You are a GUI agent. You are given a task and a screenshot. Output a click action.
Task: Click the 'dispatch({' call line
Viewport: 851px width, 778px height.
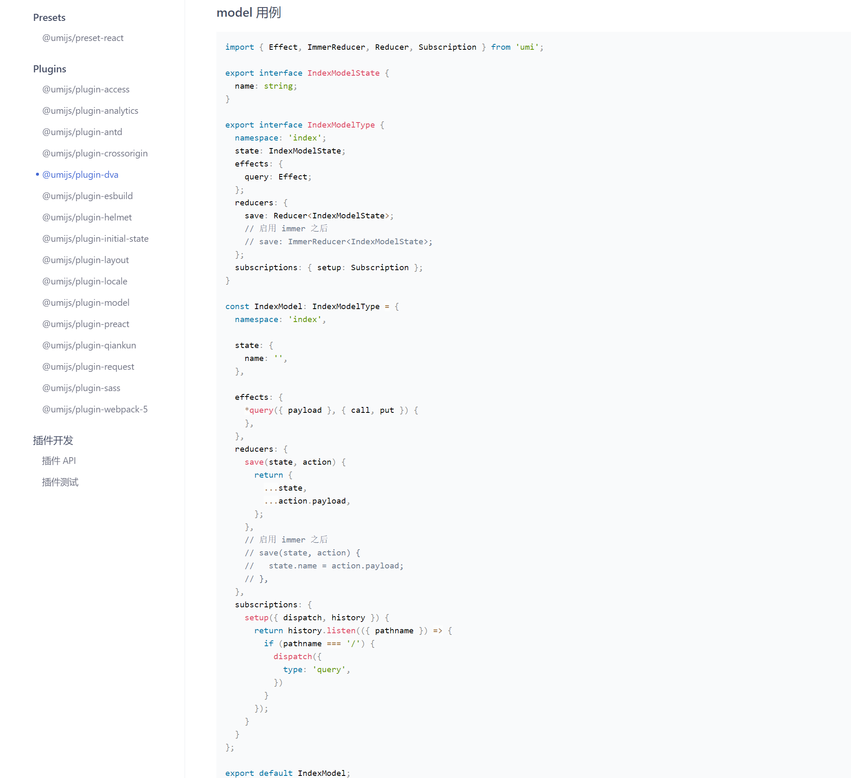297,657
